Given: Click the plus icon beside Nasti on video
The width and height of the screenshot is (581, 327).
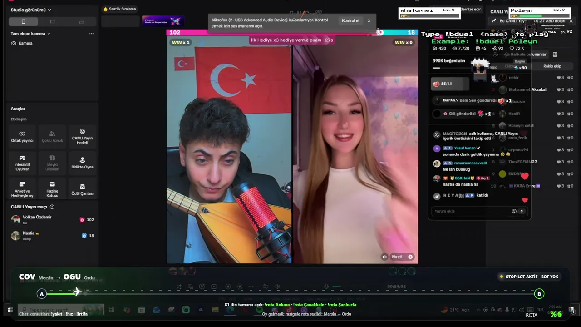Looking at the screenshot, I should point(410,257).
